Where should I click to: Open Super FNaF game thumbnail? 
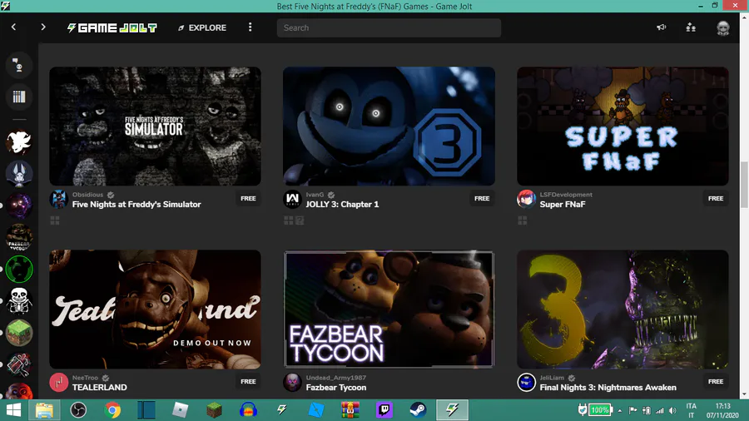[x=623, y=126]
